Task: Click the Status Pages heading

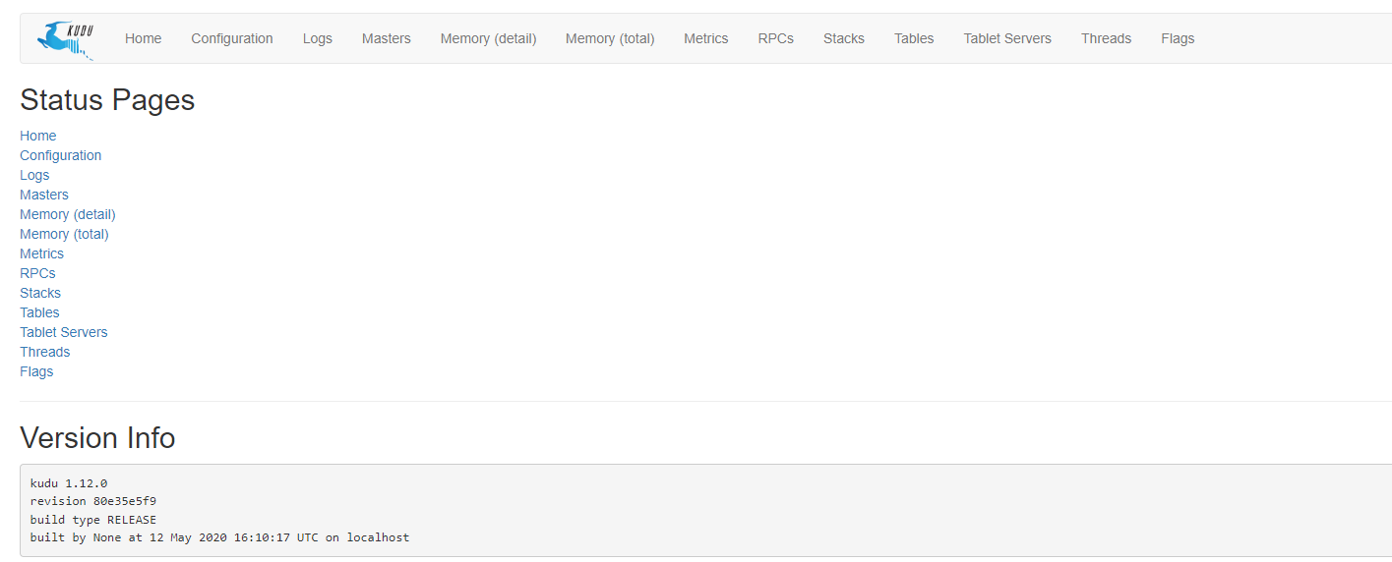Action: coord(107,100)
